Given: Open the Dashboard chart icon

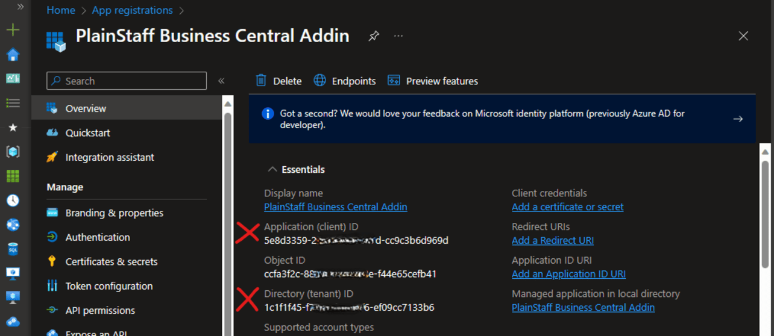Looking at the screenshot, I should click(13, 79).
